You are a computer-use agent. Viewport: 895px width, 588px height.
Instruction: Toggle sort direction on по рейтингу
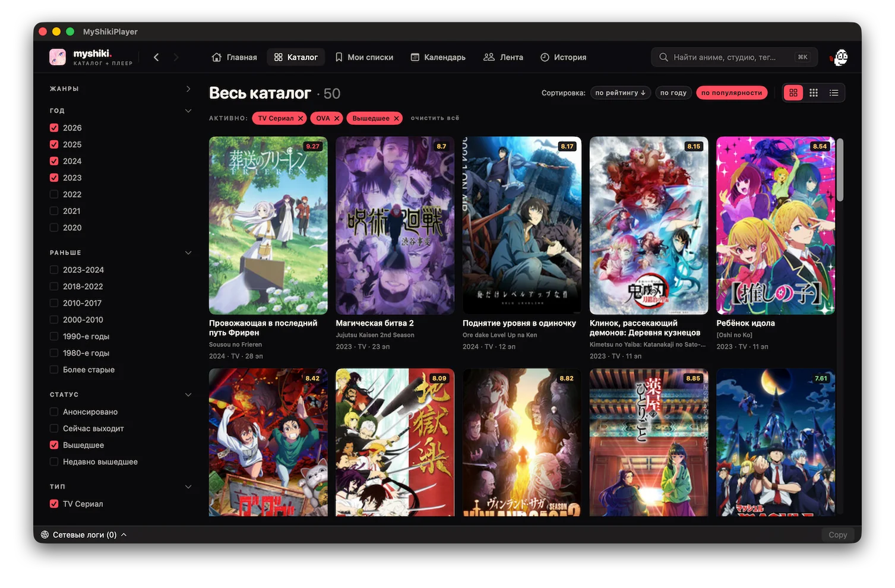tap(620, 93)
